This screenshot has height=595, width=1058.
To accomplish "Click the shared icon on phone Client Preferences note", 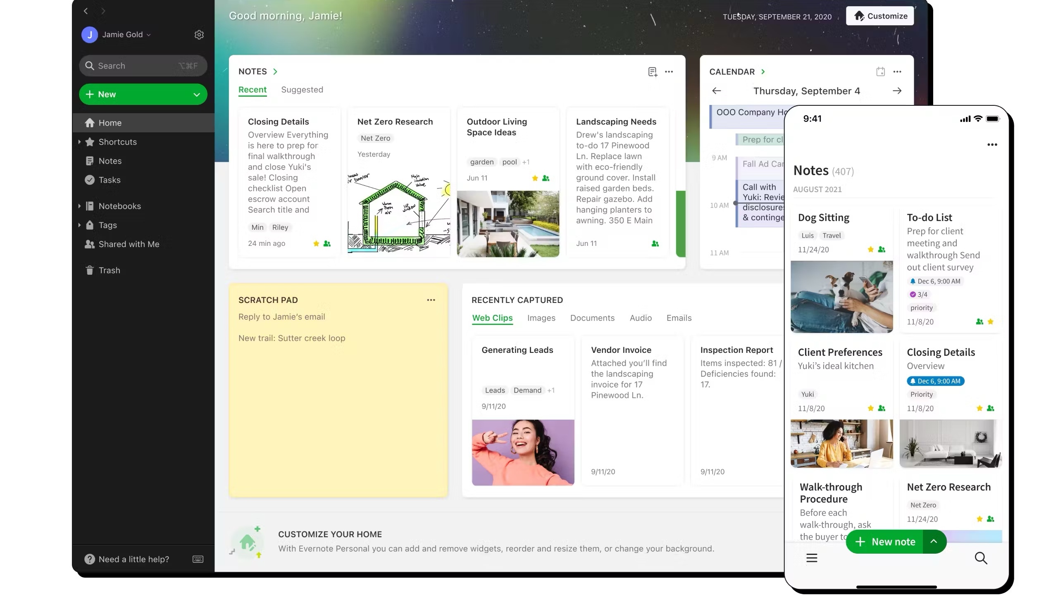I will click(x=882, y=408).
